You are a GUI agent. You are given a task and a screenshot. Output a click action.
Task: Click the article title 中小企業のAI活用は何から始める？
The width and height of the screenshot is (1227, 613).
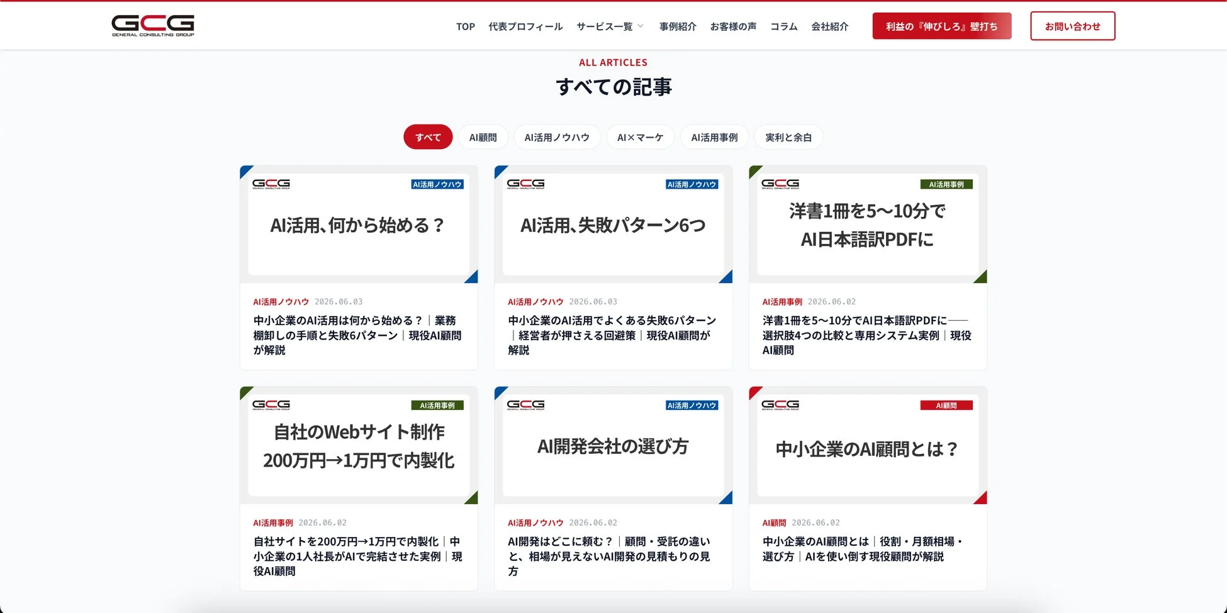357,335
